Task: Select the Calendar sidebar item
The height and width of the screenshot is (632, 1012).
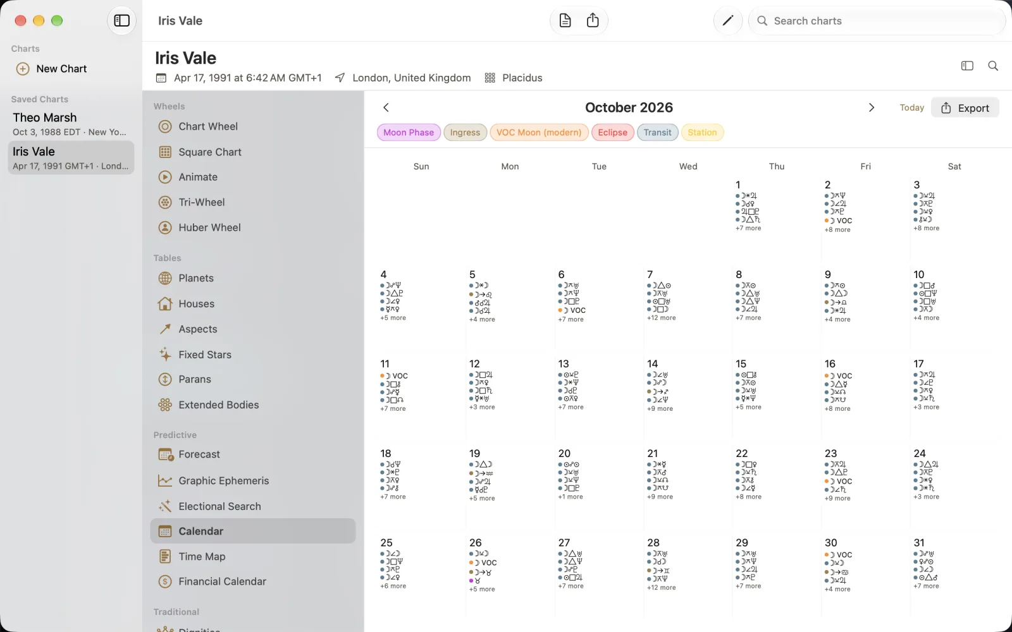Action: 253,531
